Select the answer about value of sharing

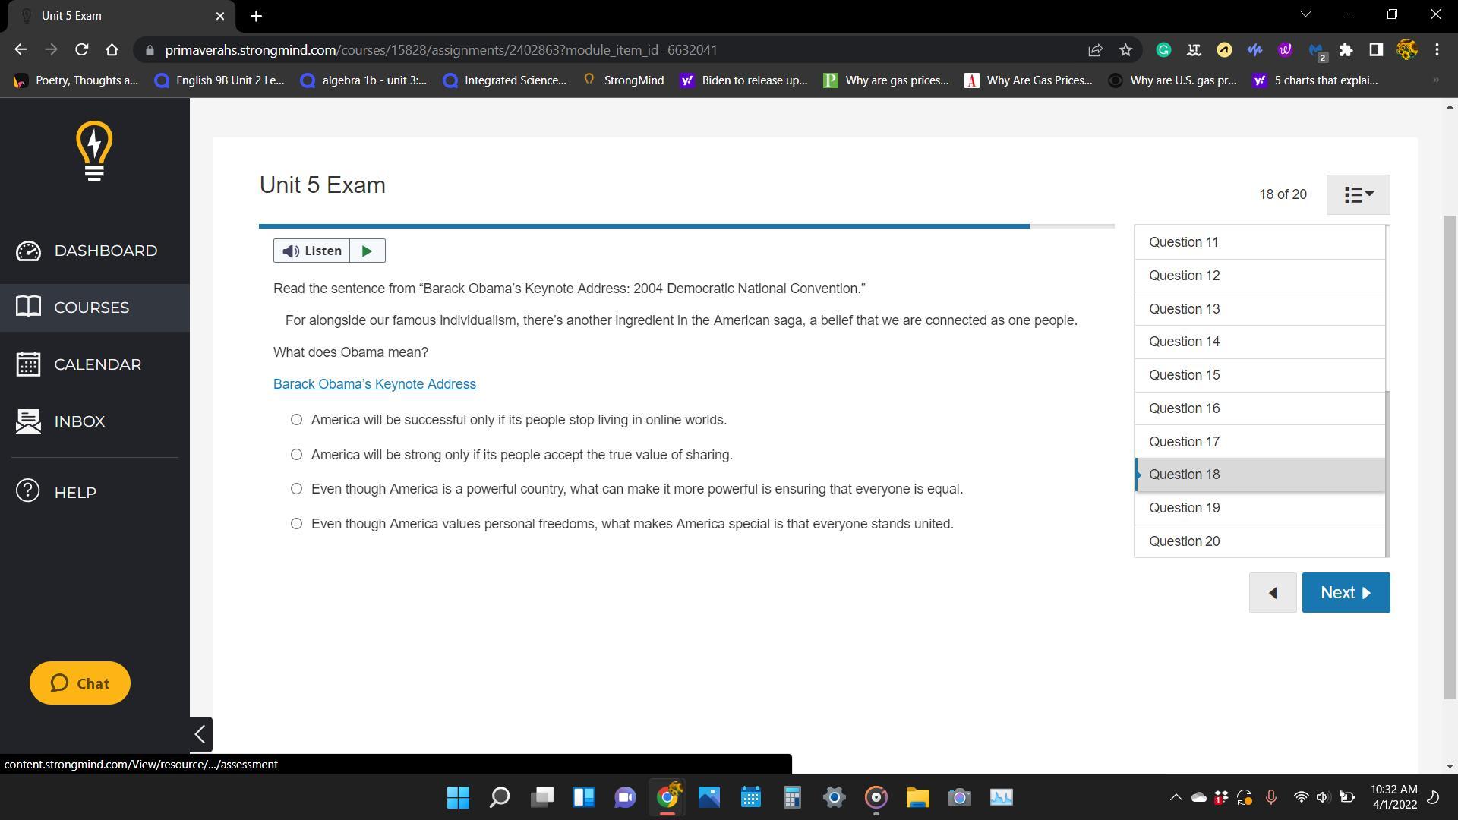[296, 455]
